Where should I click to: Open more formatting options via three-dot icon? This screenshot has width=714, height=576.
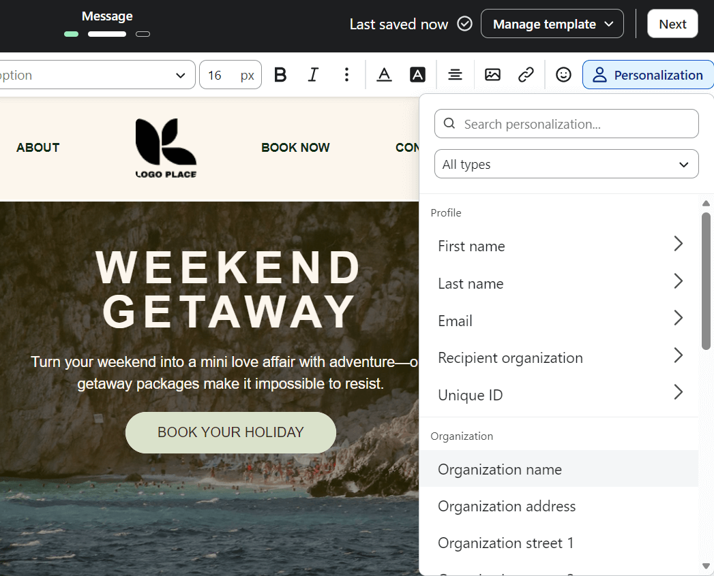tap(346, 74)
